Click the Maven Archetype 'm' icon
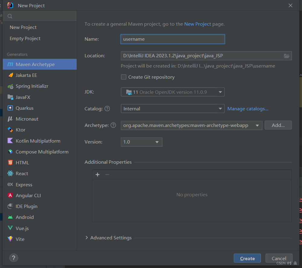The height and width of the screenshot is (268, 302). click(x=10, y=64)
